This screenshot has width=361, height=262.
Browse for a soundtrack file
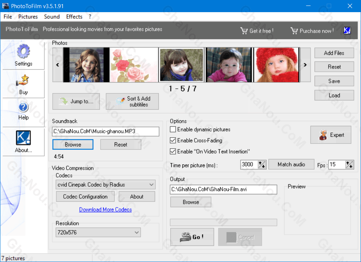[73, 145]
